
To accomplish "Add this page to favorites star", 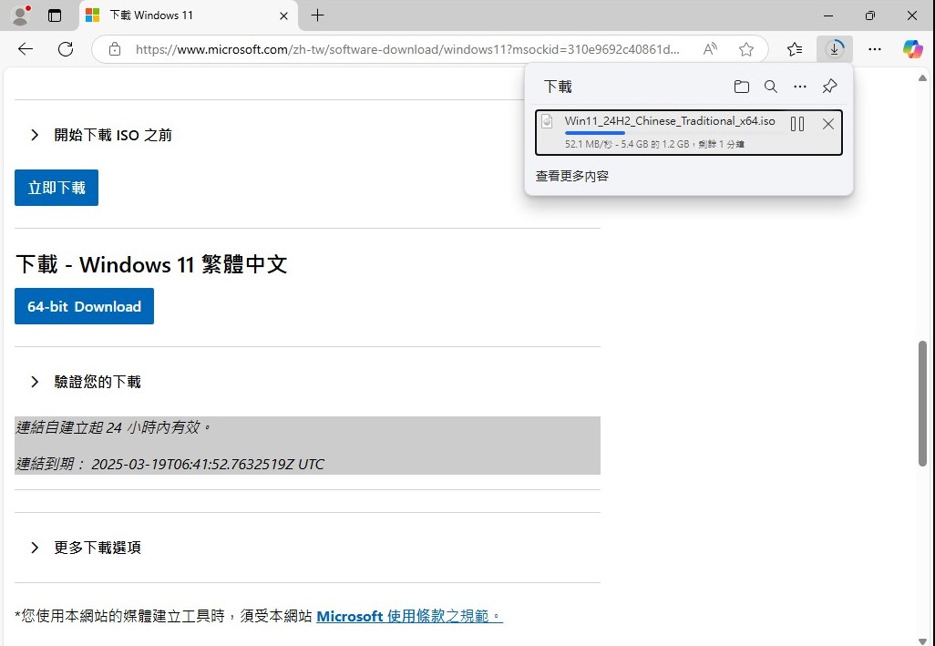I will tap(746, 49).
